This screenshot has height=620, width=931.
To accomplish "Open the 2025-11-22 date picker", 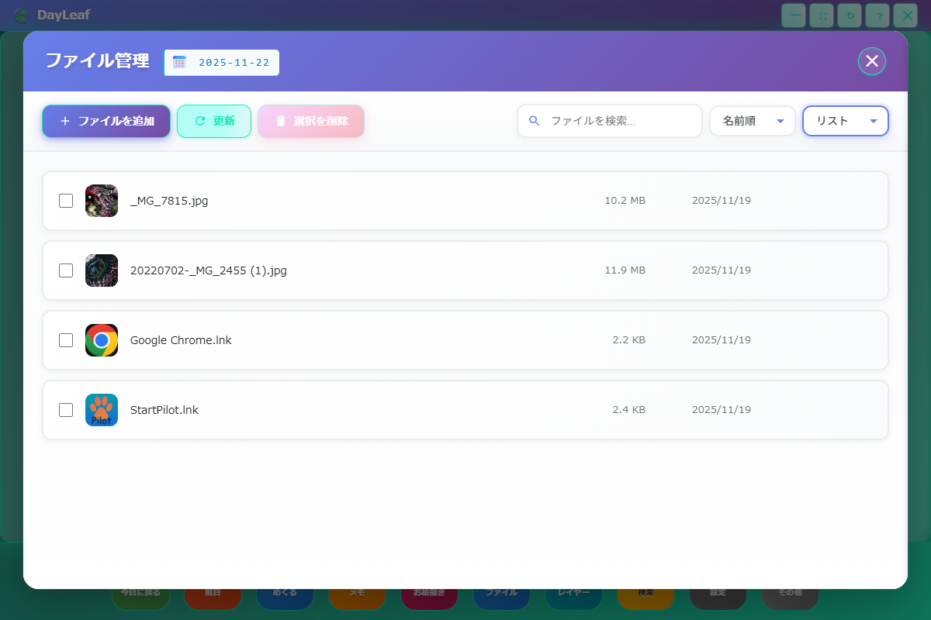I will (x=222, y=63).
